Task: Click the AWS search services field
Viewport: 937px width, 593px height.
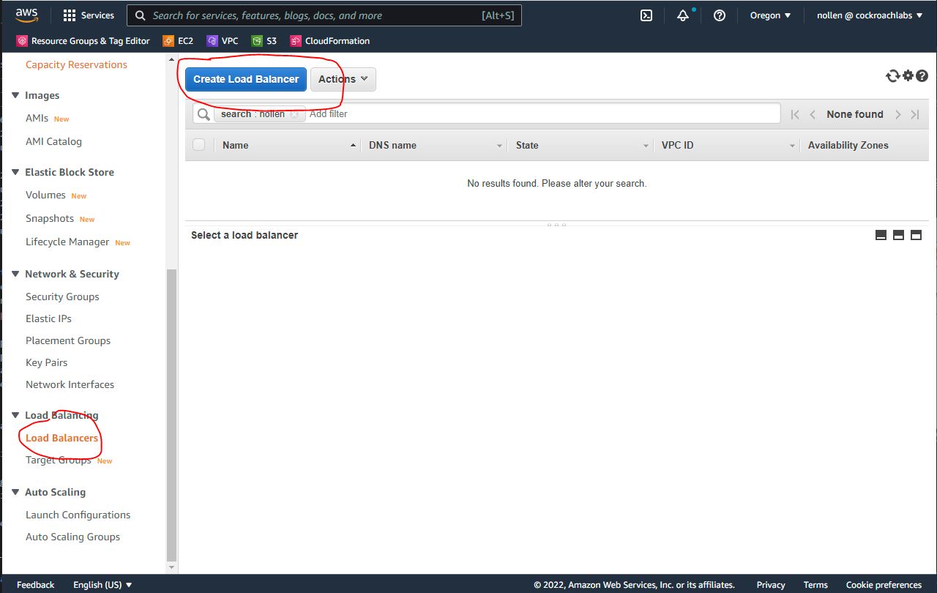Action: point(324,15)
